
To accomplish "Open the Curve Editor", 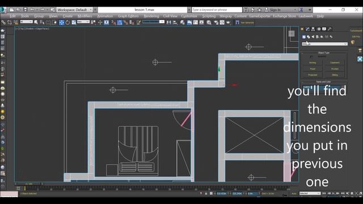I will (196, 22).
